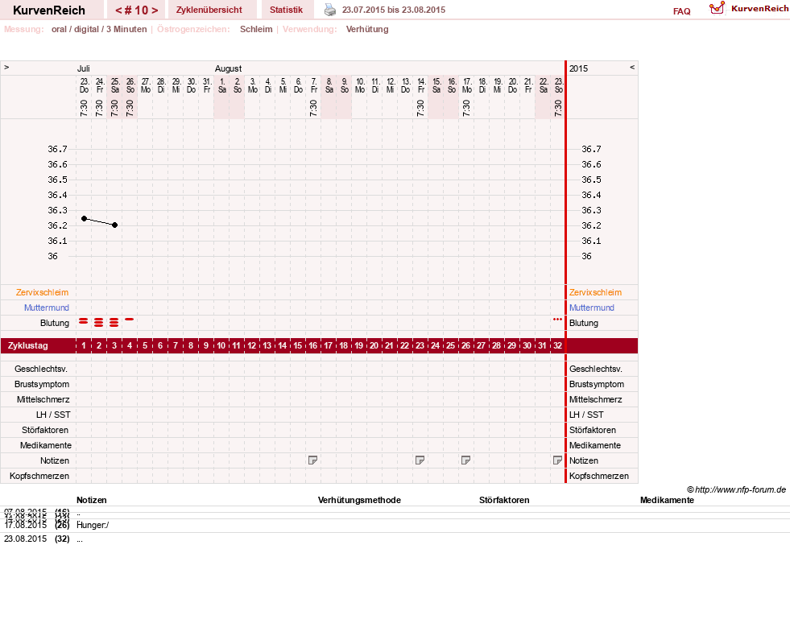Open KurvenReich logo at top right

(x=748, y=8)
